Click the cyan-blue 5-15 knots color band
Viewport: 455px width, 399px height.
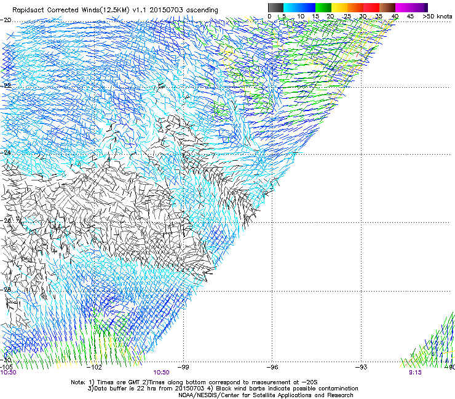point(299,7)
